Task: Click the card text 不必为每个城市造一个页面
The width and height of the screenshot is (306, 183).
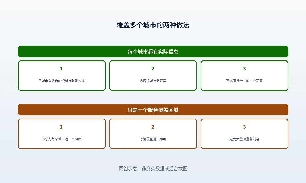Action: click(61, 139)
